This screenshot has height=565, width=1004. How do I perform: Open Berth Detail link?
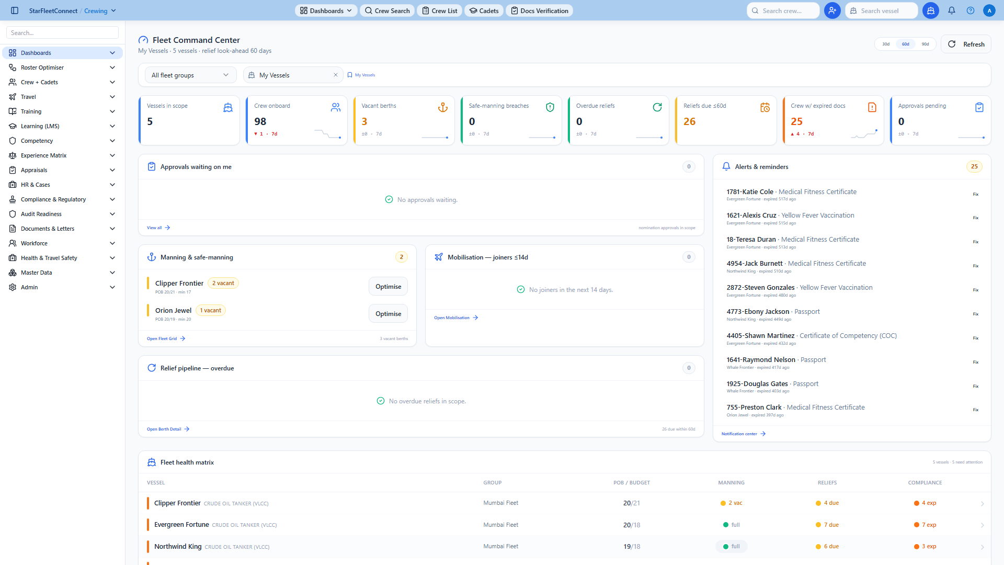[168, 429]
